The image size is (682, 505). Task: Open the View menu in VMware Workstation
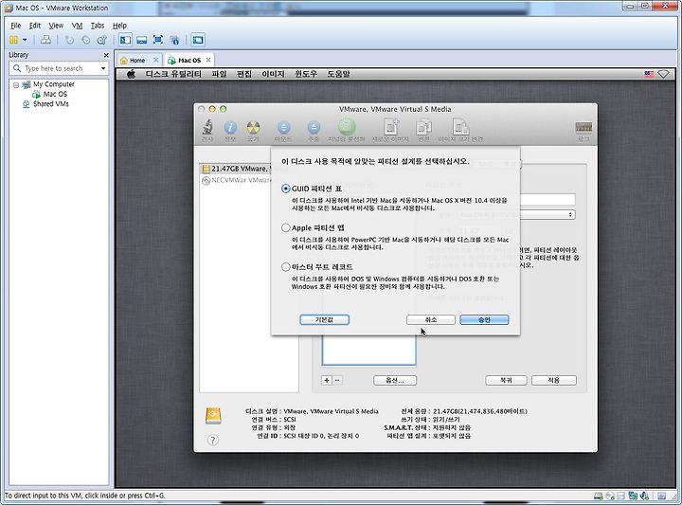point(56,26)
